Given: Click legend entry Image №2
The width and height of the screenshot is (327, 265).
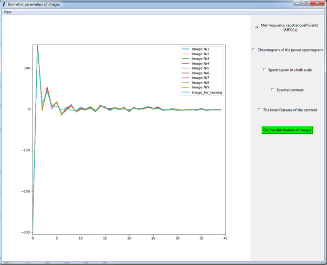Looking at the screenshot, I should (196, 54).
